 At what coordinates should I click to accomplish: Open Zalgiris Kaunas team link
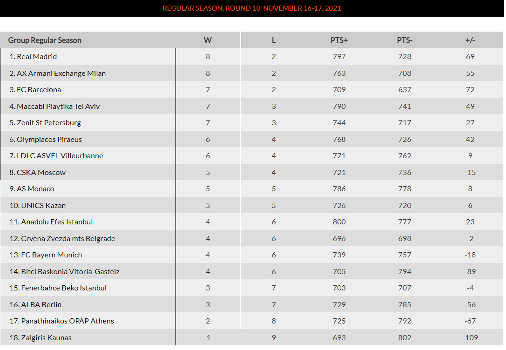pyautogui.click(x=46, y=338)
